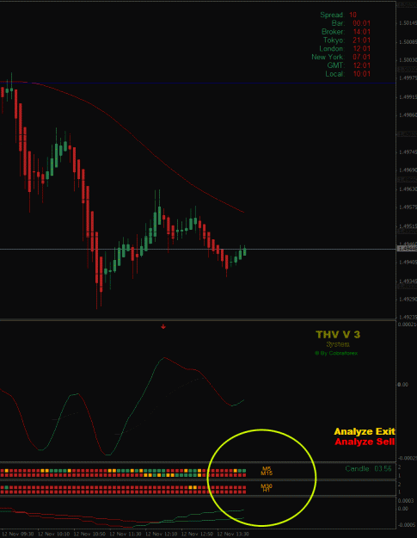Click the 1.49690 price scale label
Image resolution: width=417 pixels, height=538 pixels.
click(x=408, y=170)
